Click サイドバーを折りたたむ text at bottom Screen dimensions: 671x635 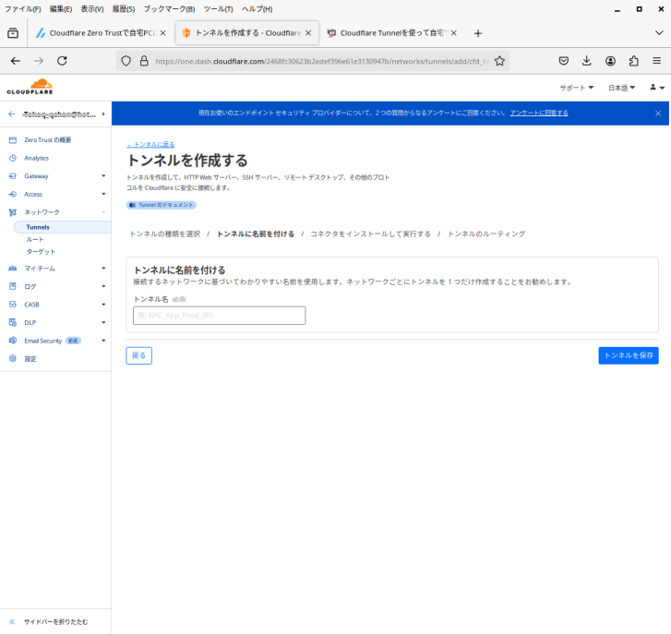click(55, 622)
